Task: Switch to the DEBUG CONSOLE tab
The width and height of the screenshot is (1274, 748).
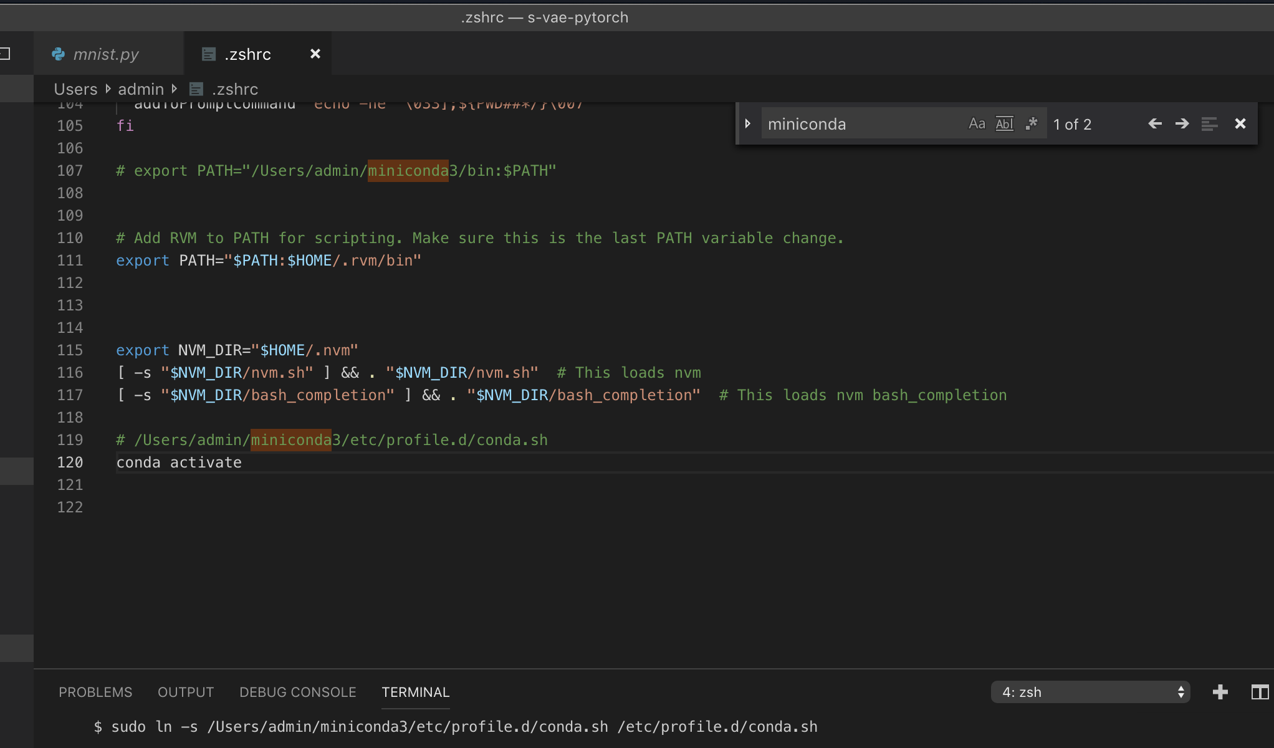Action: click(297, 692)
